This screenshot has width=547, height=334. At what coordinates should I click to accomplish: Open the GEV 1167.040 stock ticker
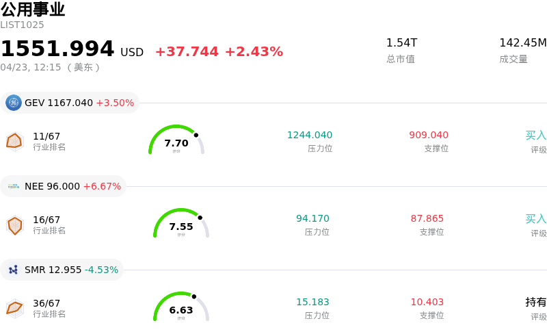59,103
